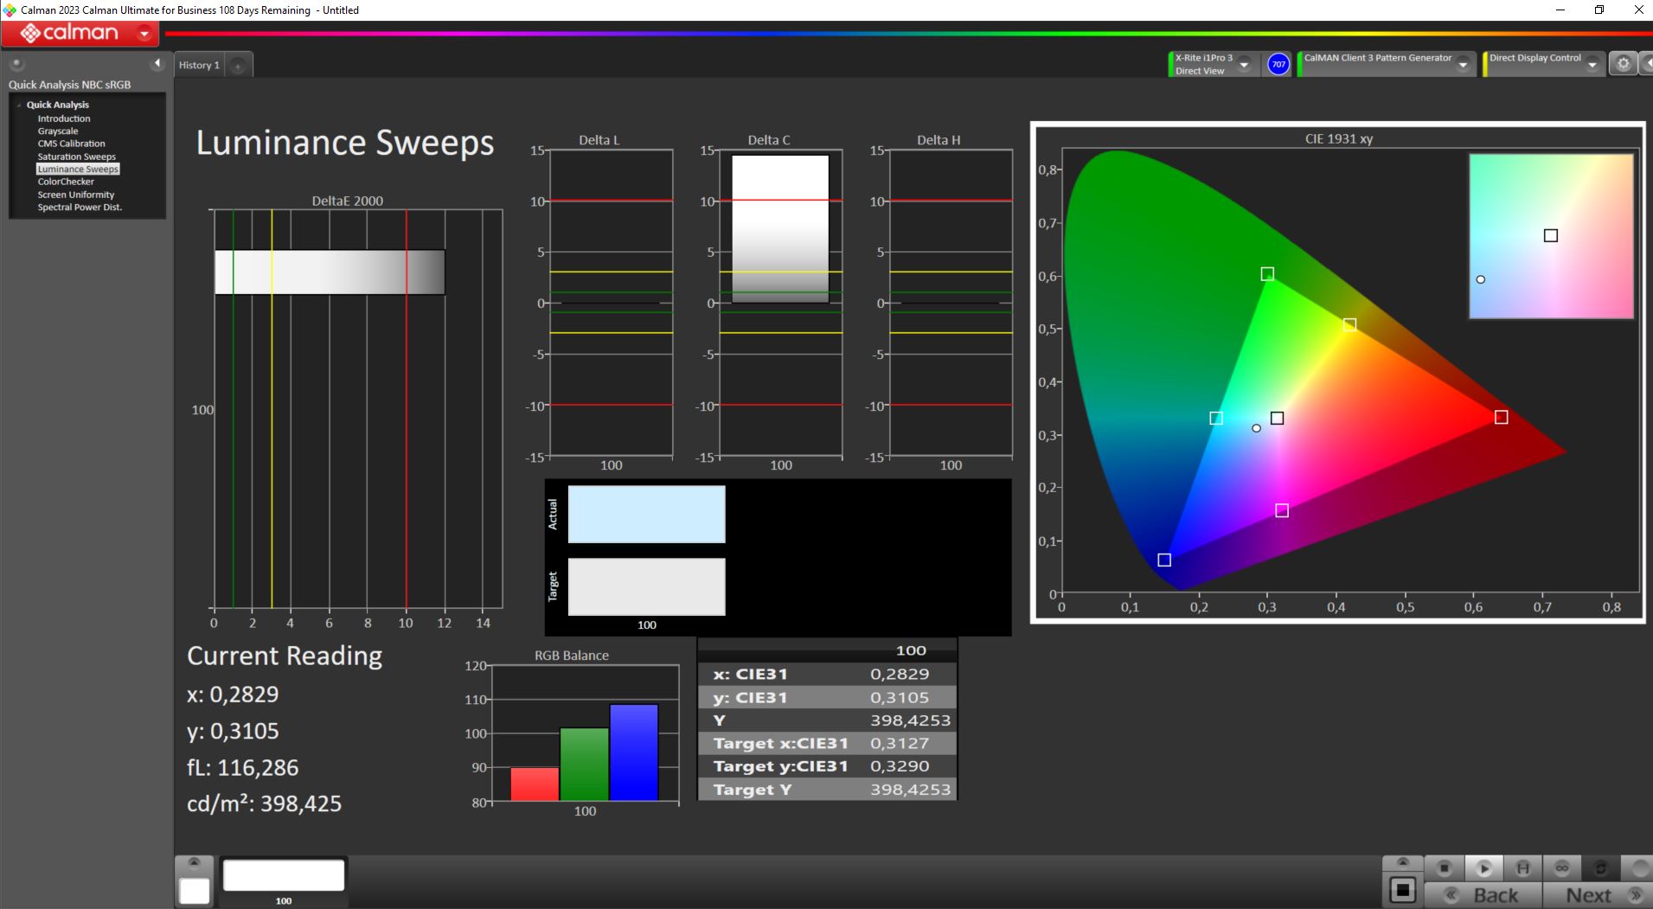Screen dimensions: 1653x909
Task: Open the Direct Display Control dropdown
Action: [x=1592, y=65]
